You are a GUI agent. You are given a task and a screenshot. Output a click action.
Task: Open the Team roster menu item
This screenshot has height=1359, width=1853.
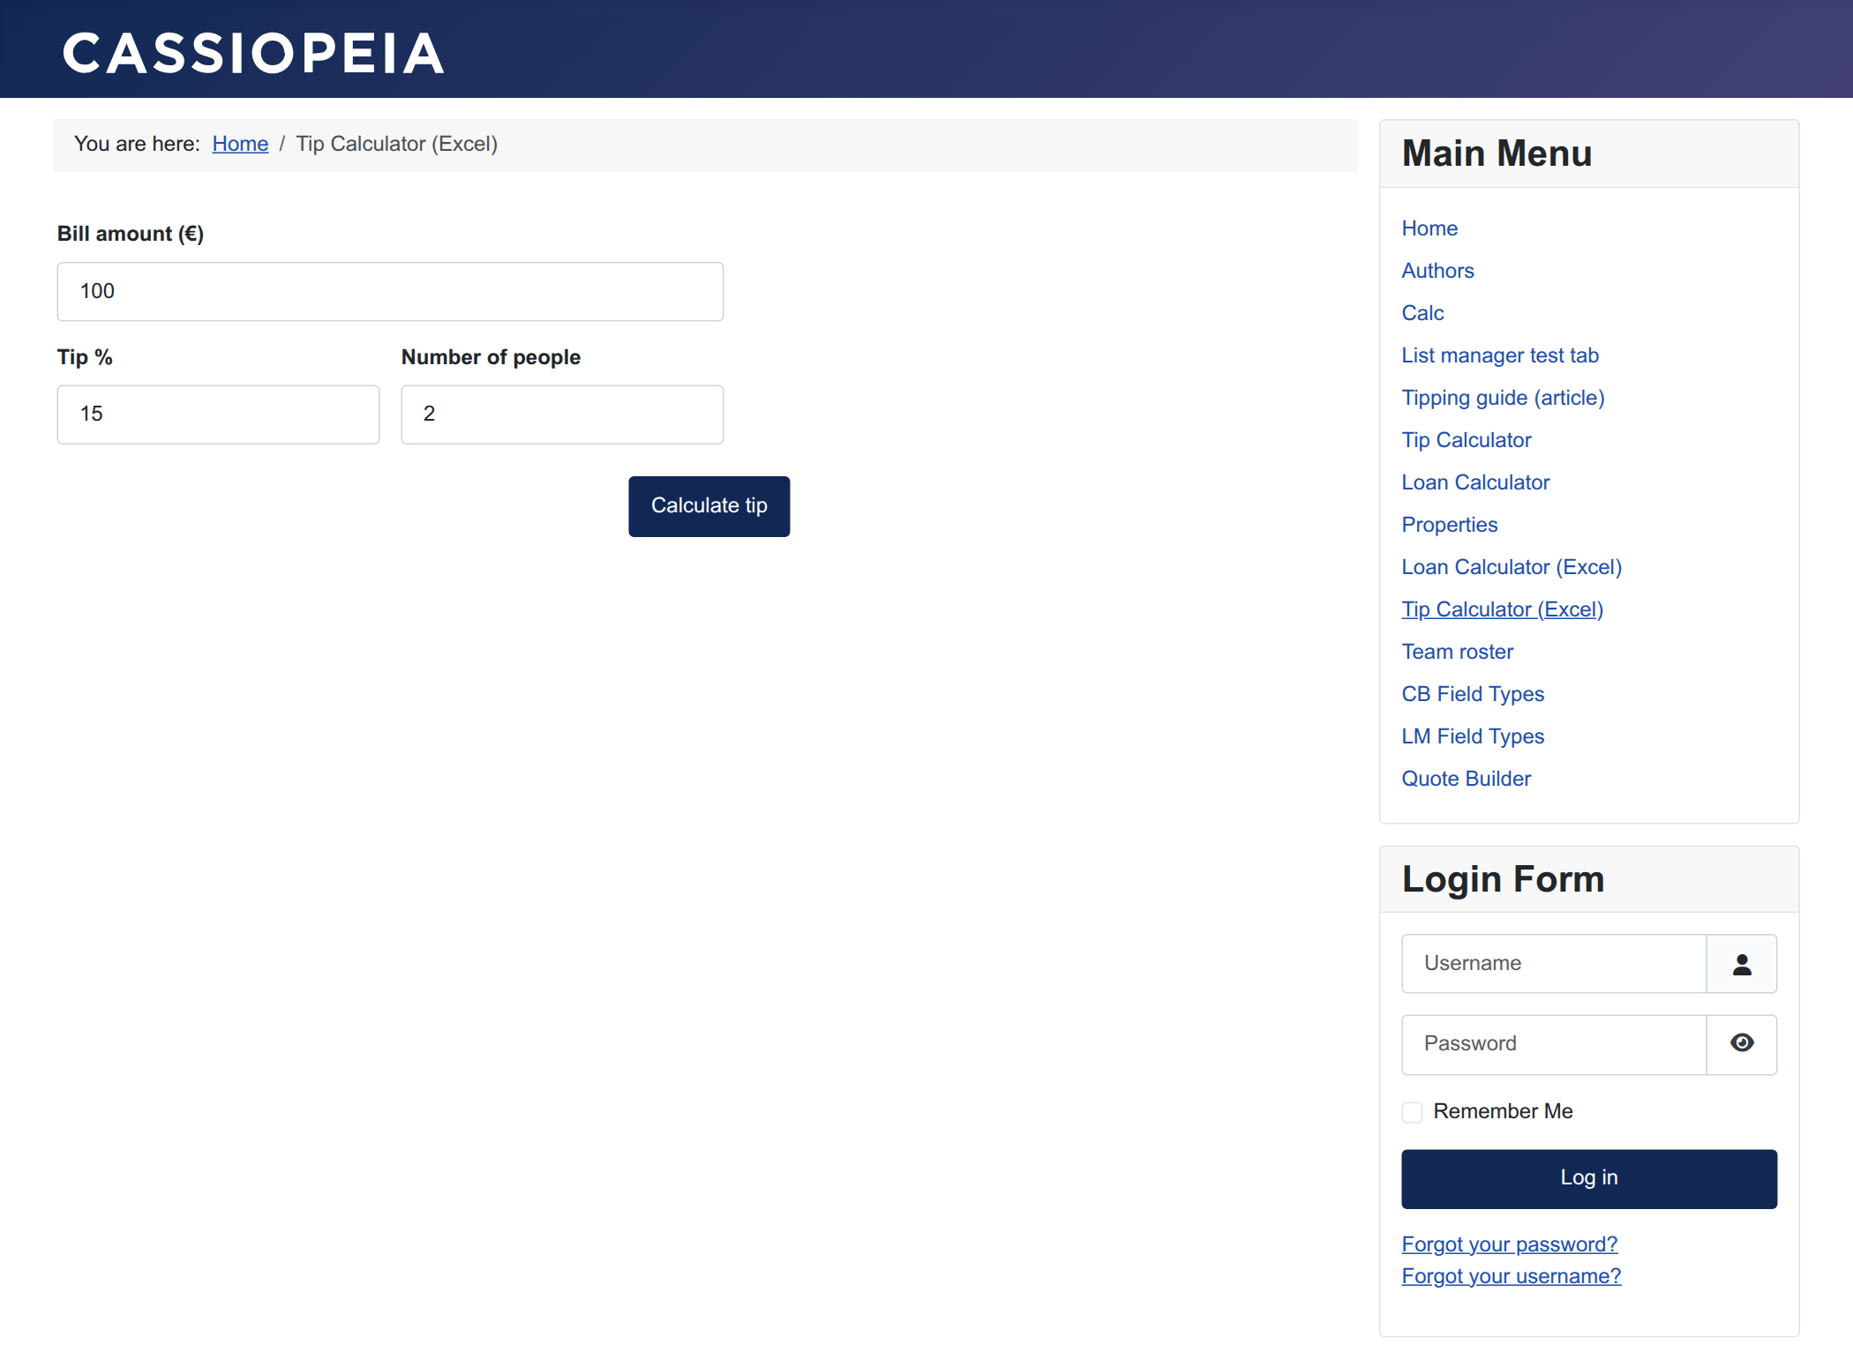coord(1458,652)
